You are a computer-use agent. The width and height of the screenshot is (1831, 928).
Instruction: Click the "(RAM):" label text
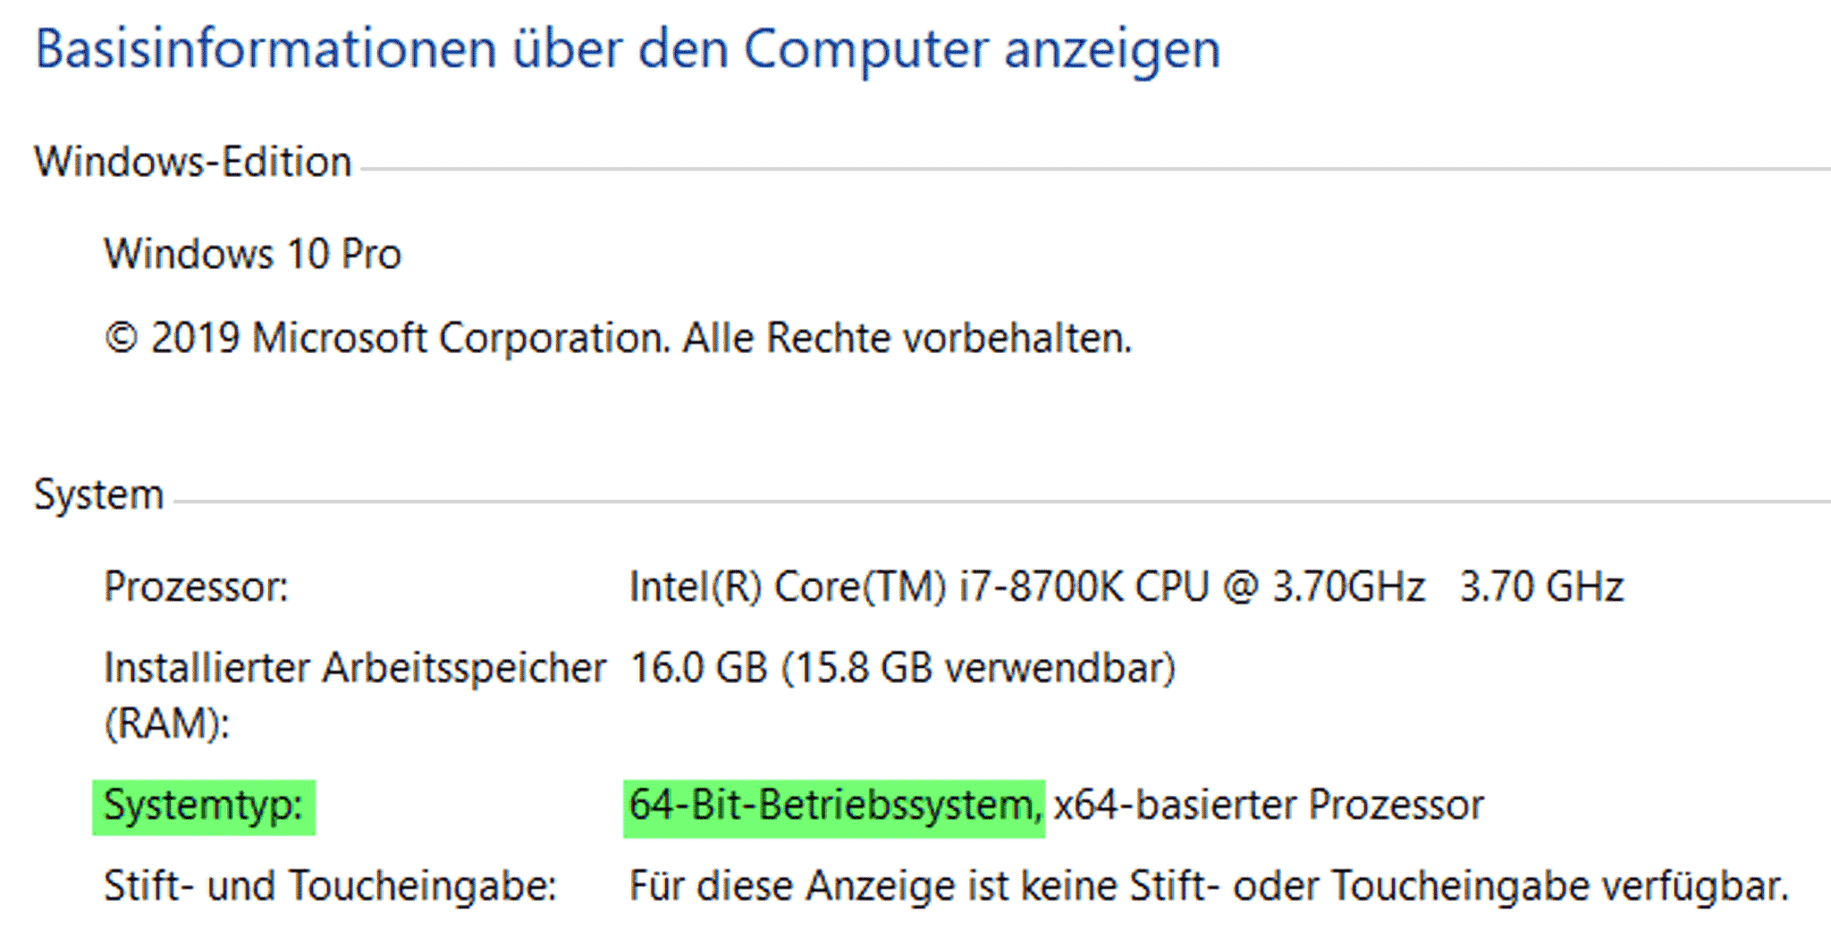coord(167,723)
